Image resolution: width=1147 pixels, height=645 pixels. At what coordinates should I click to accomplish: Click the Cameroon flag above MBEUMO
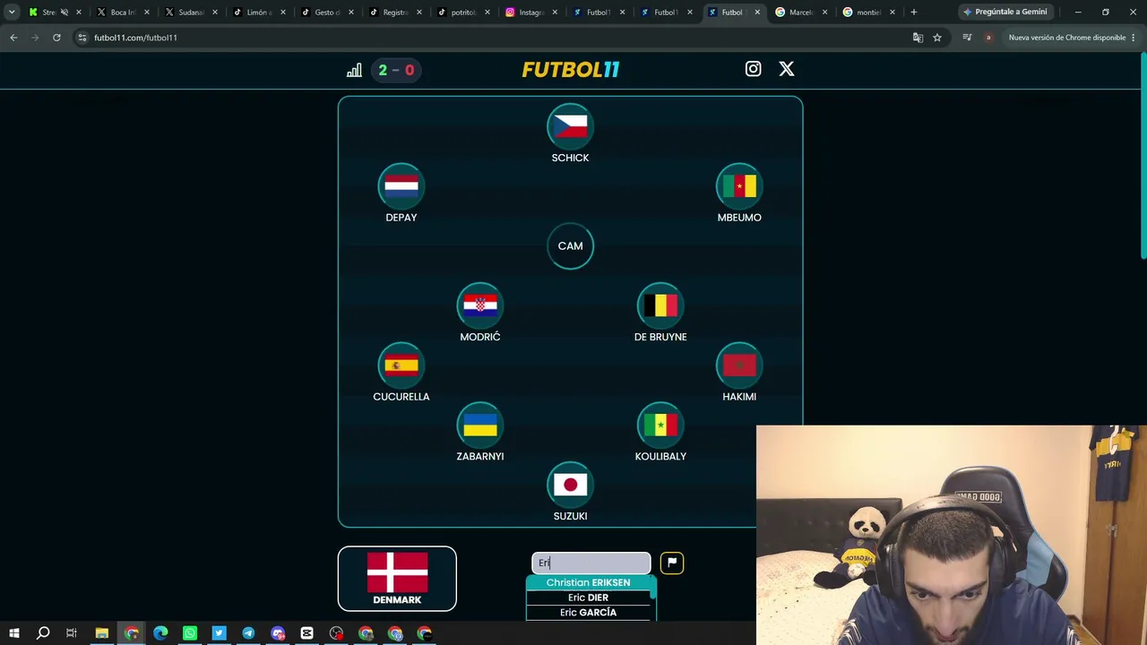click(x=739, y=186)
